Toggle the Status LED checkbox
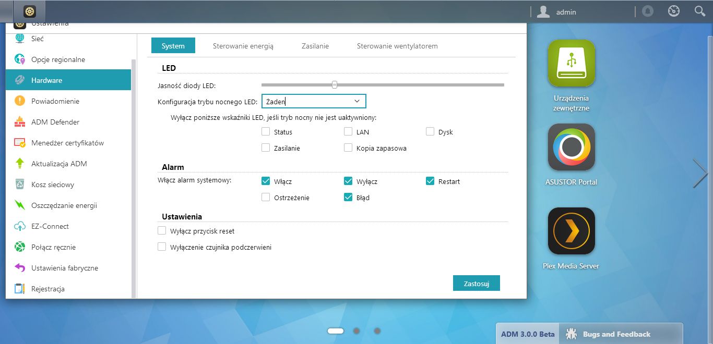 tap(266, 132)
